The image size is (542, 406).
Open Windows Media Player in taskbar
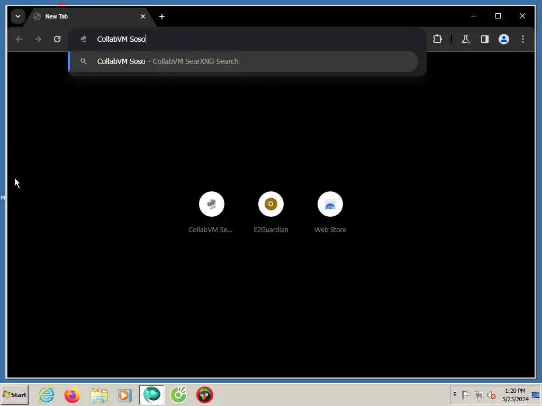[124, 395]
